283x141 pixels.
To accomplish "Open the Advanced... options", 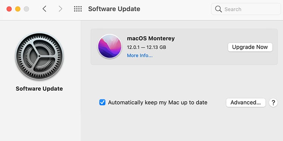I will click(246, 103).
